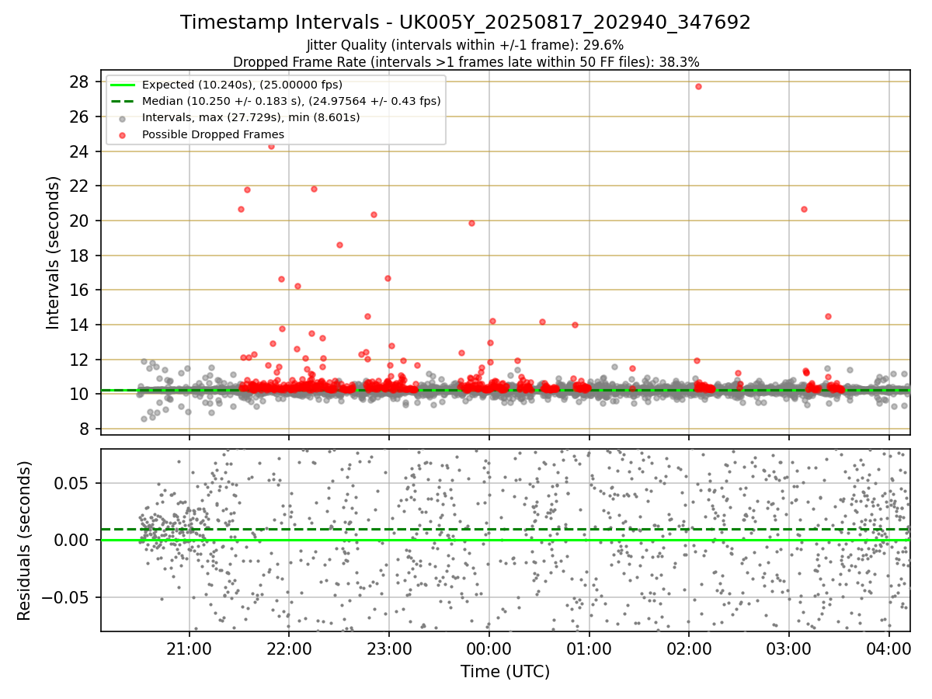932x699 pixels.
Task: Select the 'Jitter Quality' 29.6% subtitle line
Action: point(465,46)
